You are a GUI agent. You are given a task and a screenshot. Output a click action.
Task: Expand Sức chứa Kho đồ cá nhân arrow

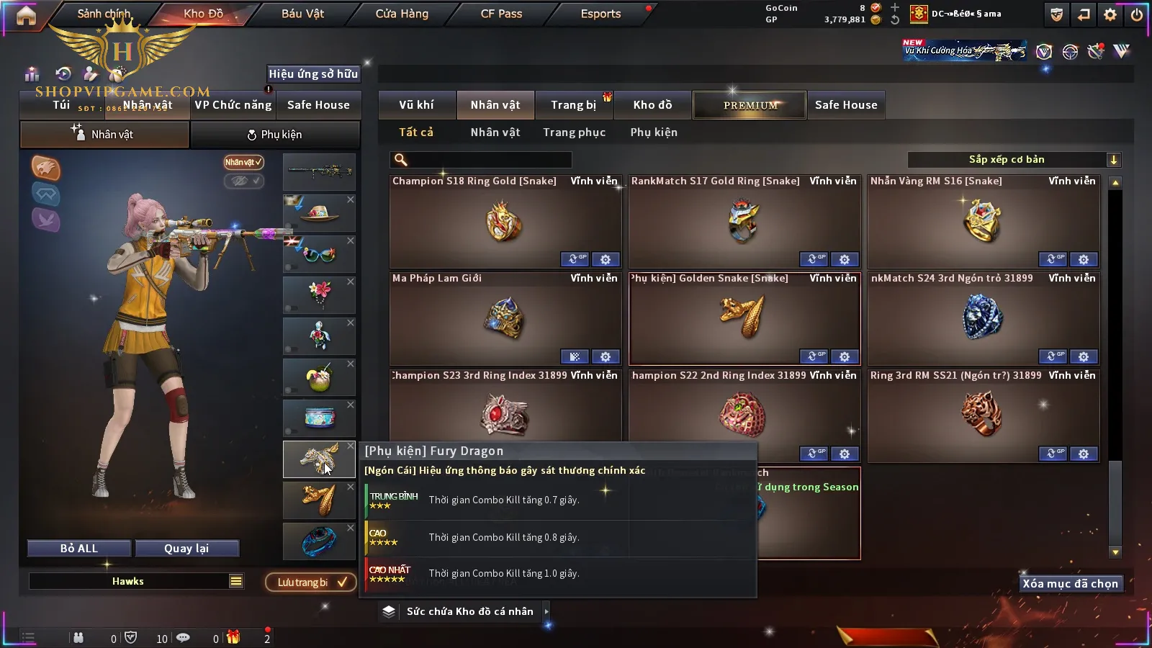coord(546,611)
